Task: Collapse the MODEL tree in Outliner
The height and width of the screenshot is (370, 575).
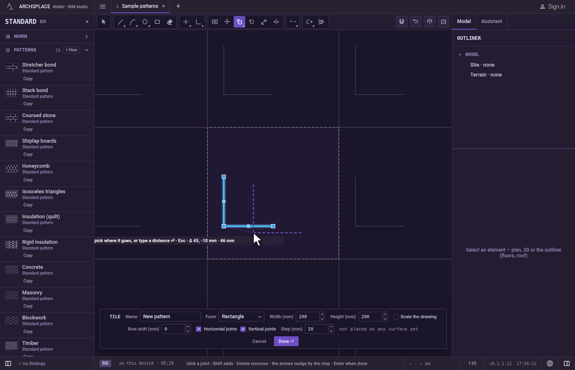Action: (x=460, y=55)
